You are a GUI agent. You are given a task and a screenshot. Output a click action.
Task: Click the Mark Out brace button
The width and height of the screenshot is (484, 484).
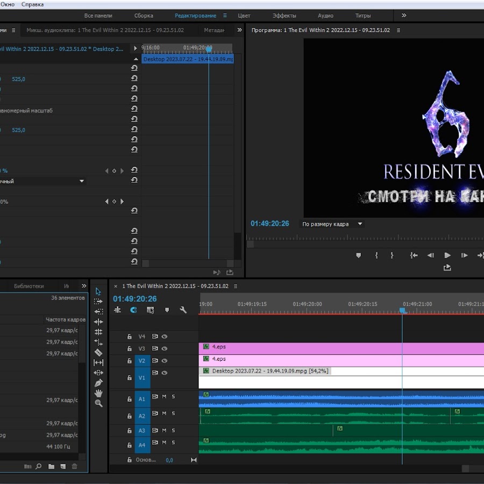click(x=392, y=255)
